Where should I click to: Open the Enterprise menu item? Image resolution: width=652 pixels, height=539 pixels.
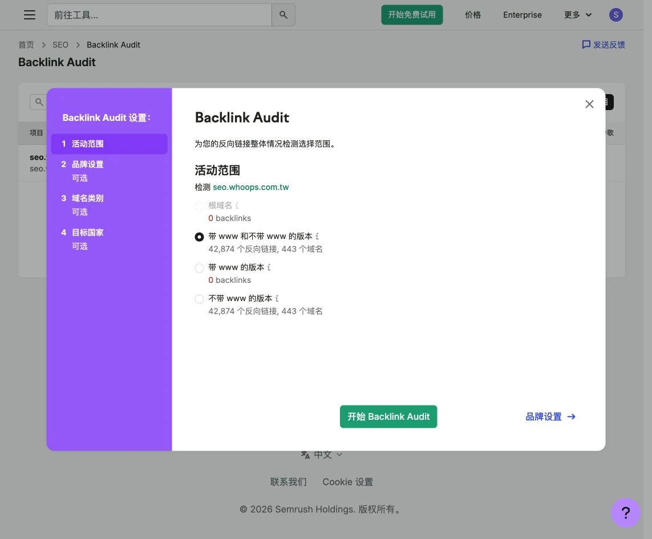coord(523,15)
